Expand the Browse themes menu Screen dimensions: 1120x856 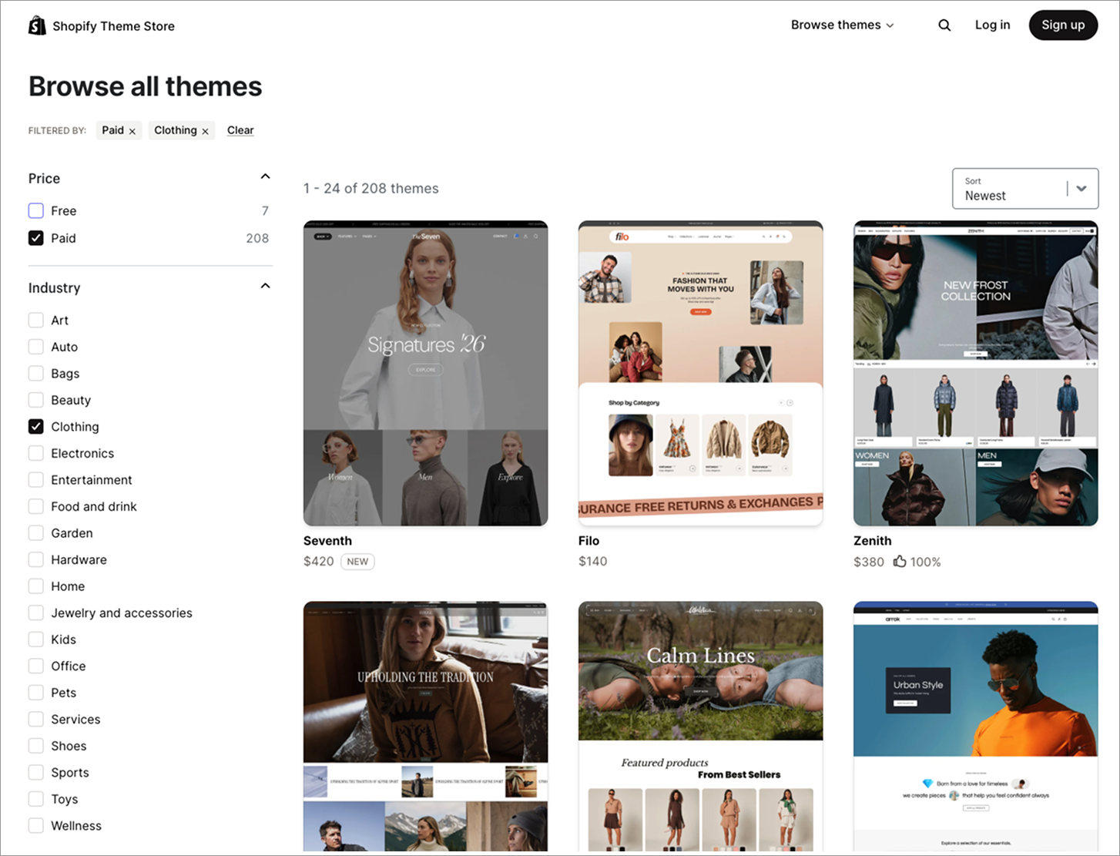842,25
